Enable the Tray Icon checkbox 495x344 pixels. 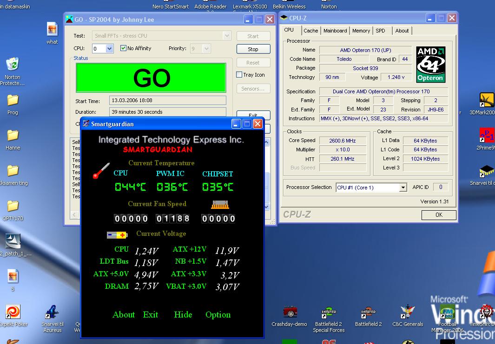tap(239, 75)
